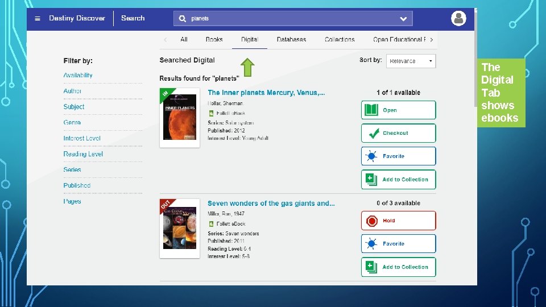
Task: Expand the Published filter
Action: 77,185
